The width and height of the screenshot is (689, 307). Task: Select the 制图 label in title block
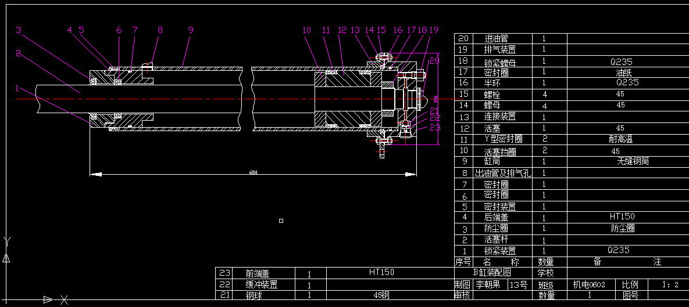click(x=463, y=284)
